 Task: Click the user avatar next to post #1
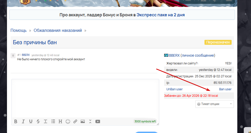[13, 56]
